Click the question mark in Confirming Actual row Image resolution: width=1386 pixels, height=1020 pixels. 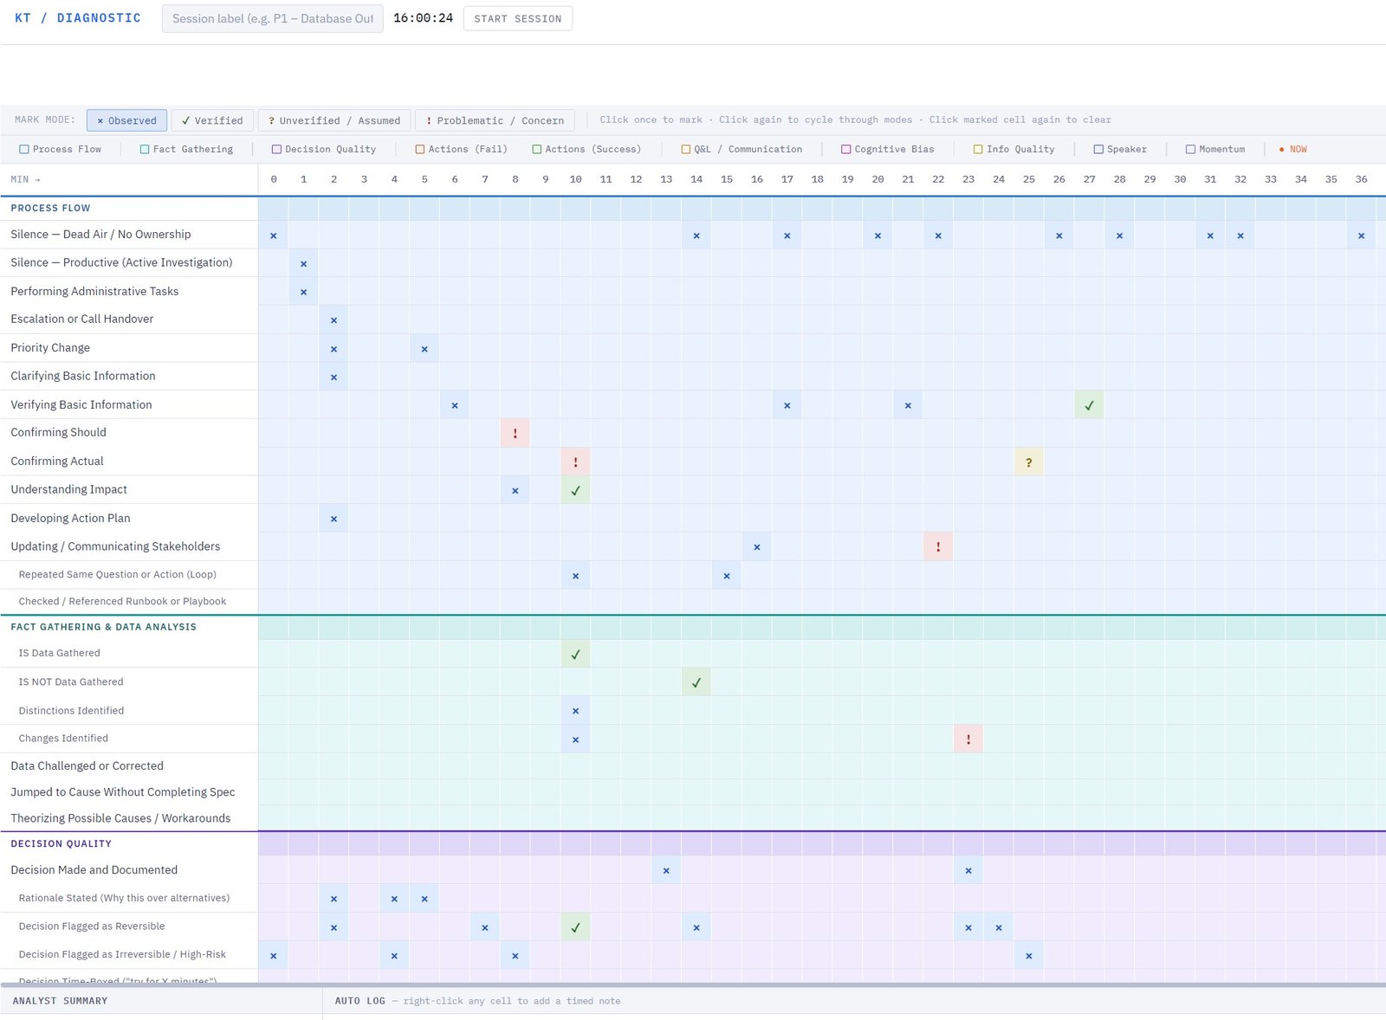point(1028,462)
